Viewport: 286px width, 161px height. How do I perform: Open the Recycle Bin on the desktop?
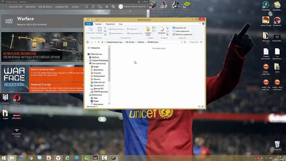277,145
